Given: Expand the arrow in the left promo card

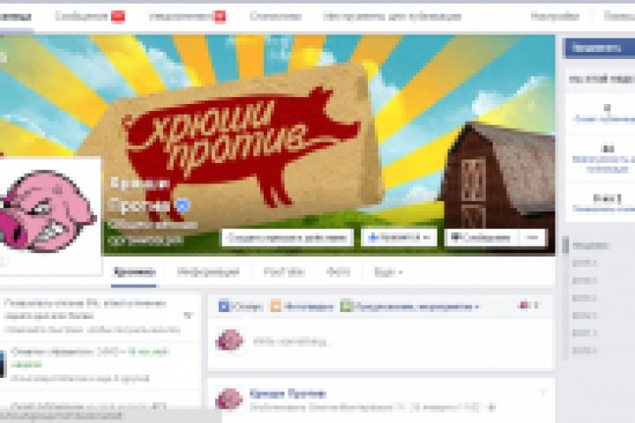Looking at the screenshot, I should 188,315.
